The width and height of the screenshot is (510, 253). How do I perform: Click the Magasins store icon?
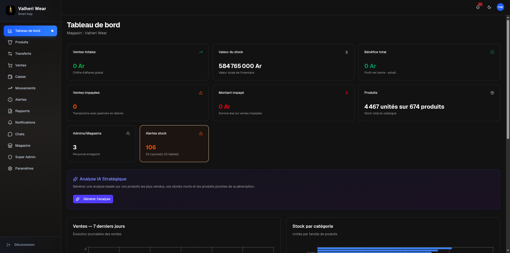(10, 146)
